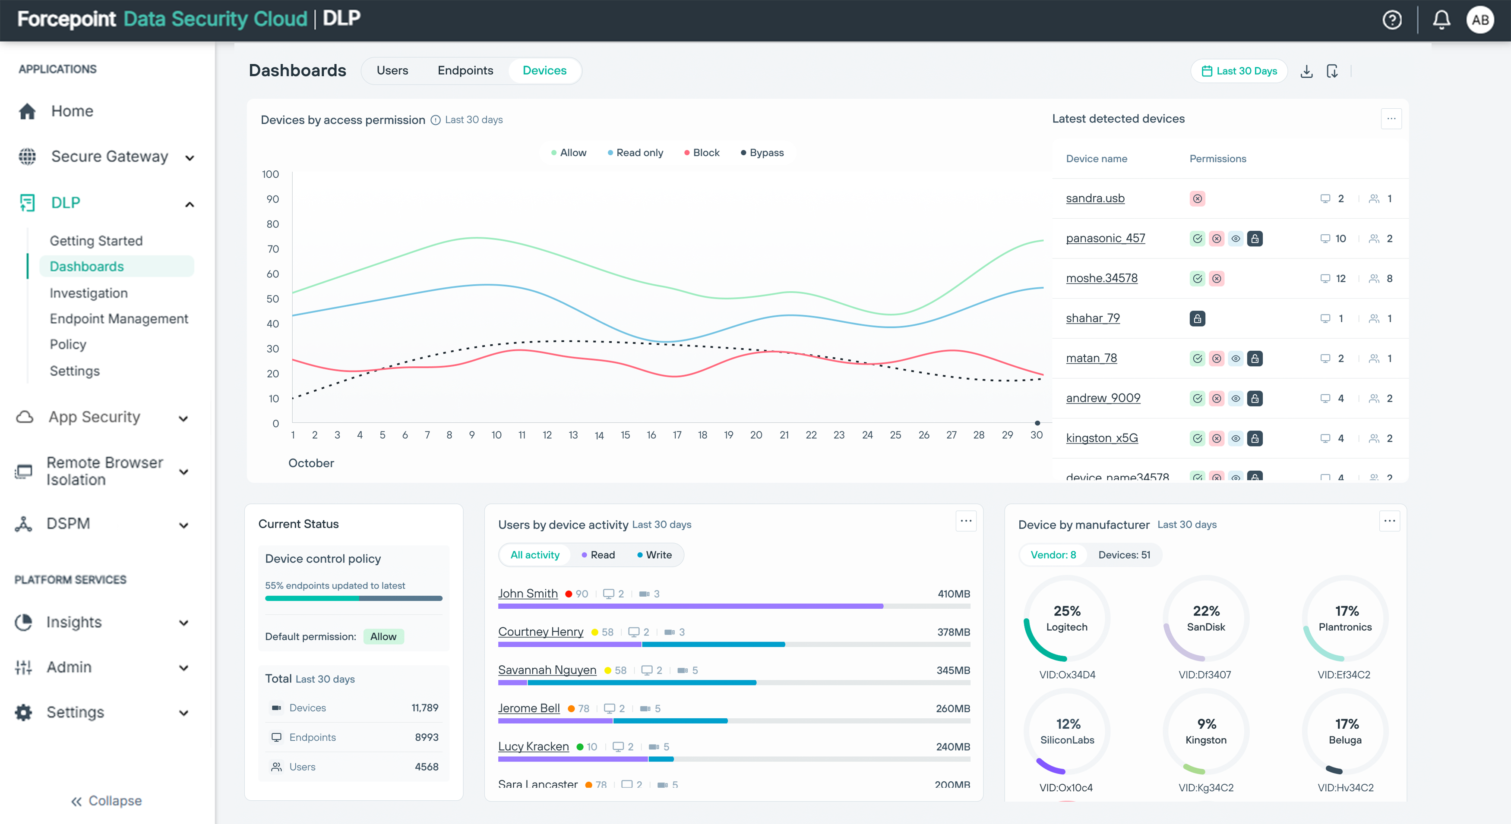Click the Devices USB icon in Total list
The width and height of the screenshot is (1511, 824).
point(276,708)
